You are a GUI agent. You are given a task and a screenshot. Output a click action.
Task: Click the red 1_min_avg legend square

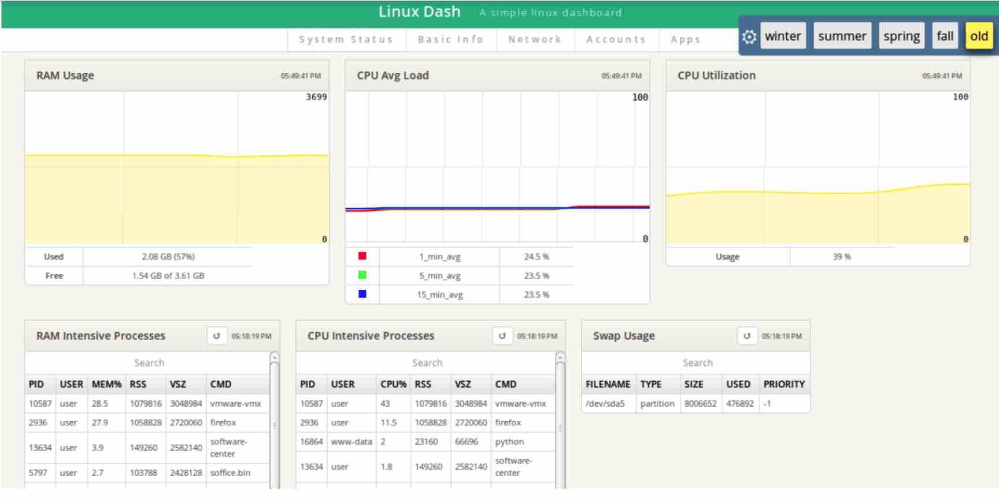362,256
